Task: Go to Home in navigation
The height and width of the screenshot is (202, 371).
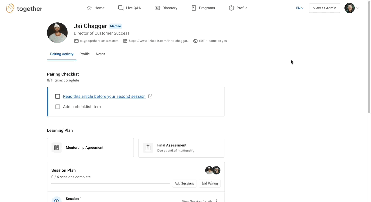Action: coord(96,8)
